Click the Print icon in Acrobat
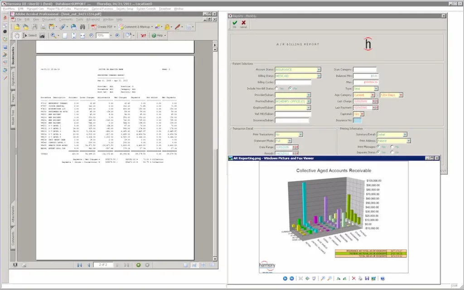464x290 pixels. 43,28
